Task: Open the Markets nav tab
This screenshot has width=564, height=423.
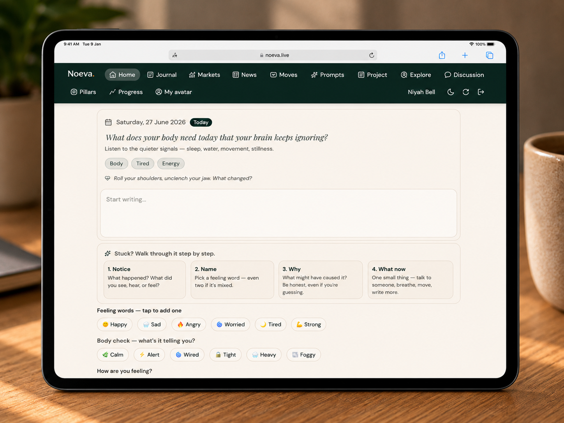Action: [x=204, y=75]
